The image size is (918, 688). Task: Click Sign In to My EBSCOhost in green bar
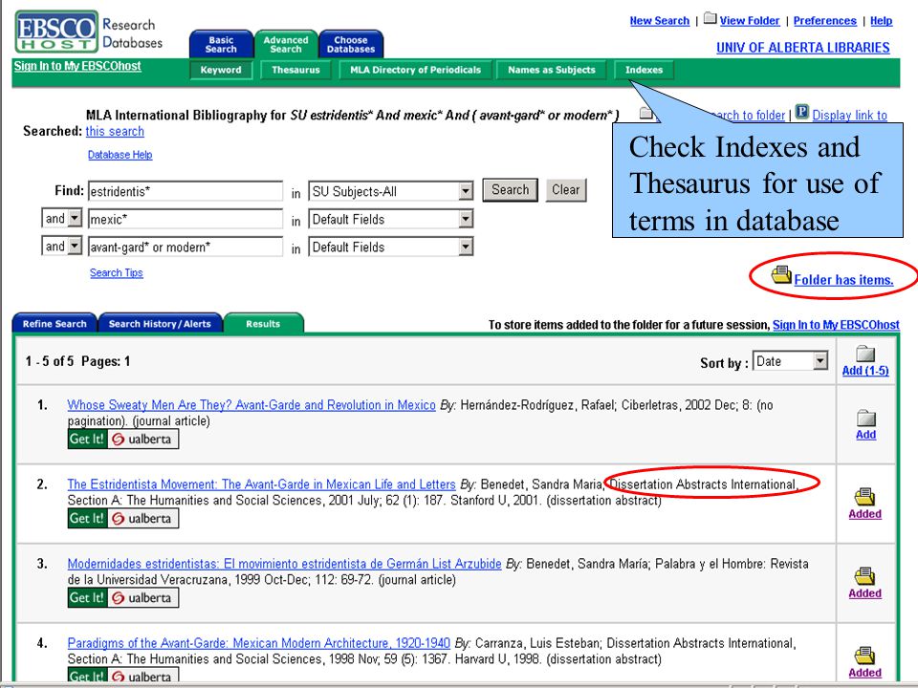77,66
